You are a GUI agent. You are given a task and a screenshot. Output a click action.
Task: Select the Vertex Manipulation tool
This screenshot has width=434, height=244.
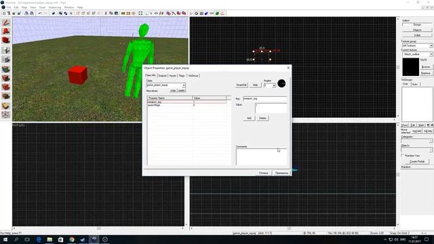coord(6,115)
